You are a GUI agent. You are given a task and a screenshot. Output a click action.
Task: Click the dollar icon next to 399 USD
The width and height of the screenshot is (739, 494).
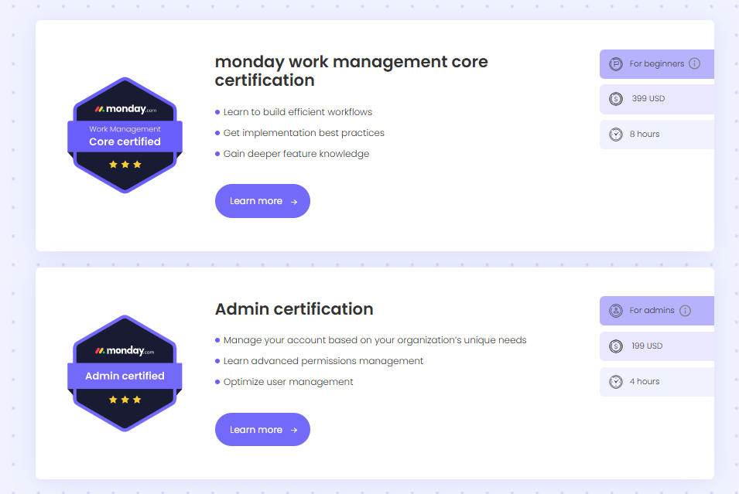(x=616, y=99)
